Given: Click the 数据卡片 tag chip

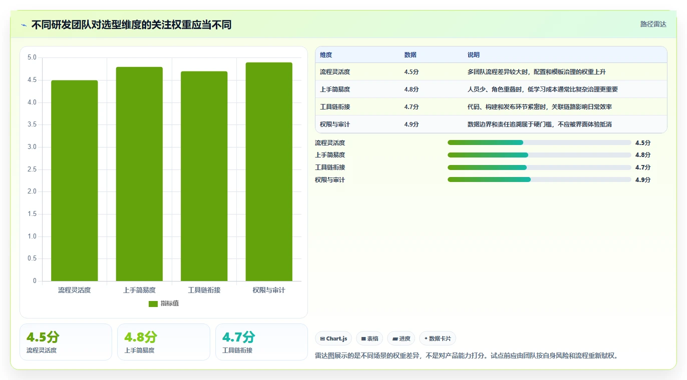Looking at the screenshot, I should 438,338.
